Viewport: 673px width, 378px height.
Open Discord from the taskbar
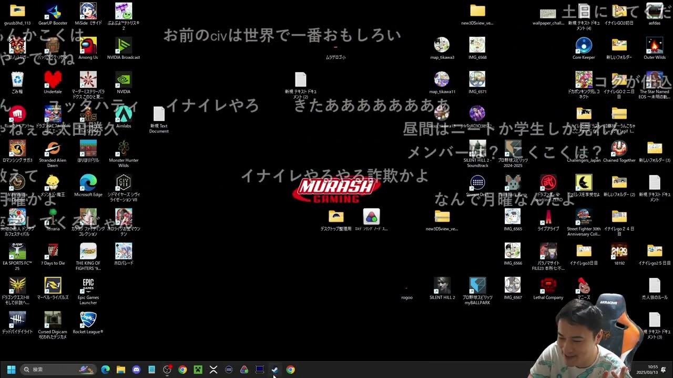pos(136,370)
